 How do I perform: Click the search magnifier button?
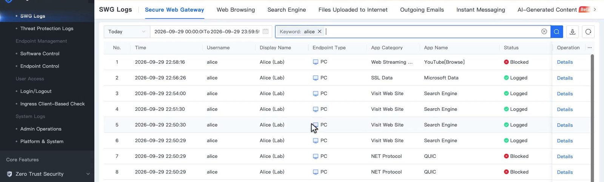(556, 32)
